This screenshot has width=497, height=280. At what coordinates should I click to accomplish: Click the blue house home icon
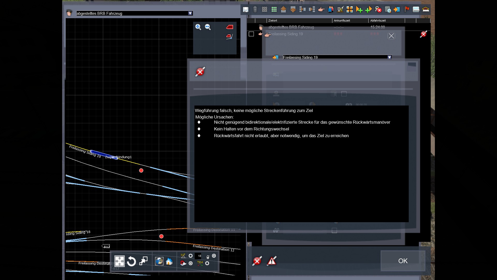pos(169,261)
